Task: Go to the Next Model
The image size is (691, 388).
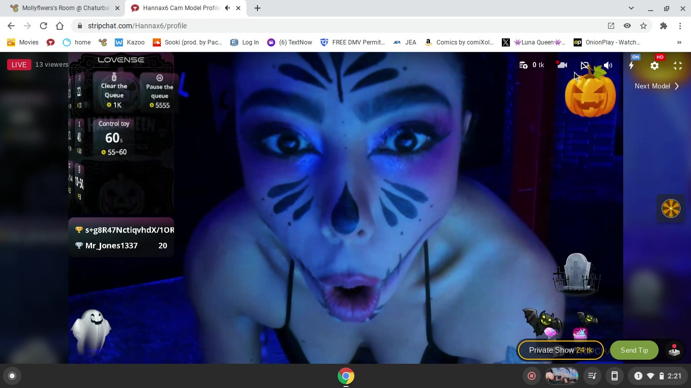Action: (657, 86)
